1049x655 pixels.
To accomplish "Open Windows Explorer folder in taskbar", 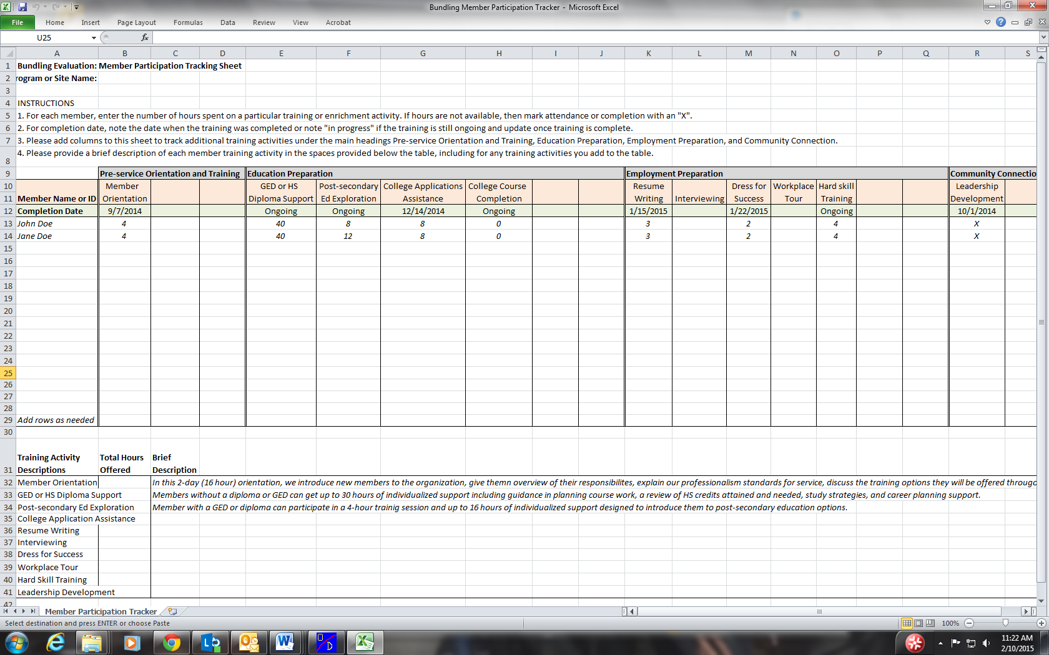I will [92, 643].
